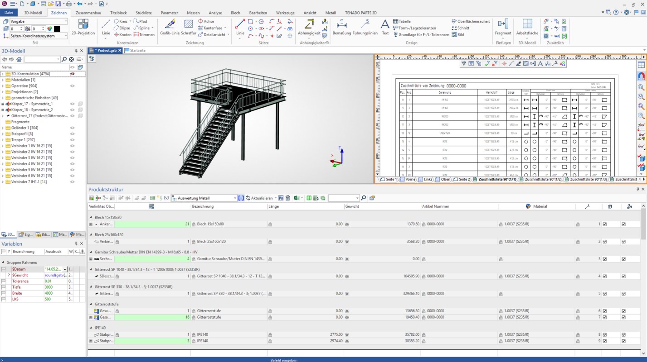Expand the Stabprofil [8] tree node
The image size is (647, 362).
[3, 134]
